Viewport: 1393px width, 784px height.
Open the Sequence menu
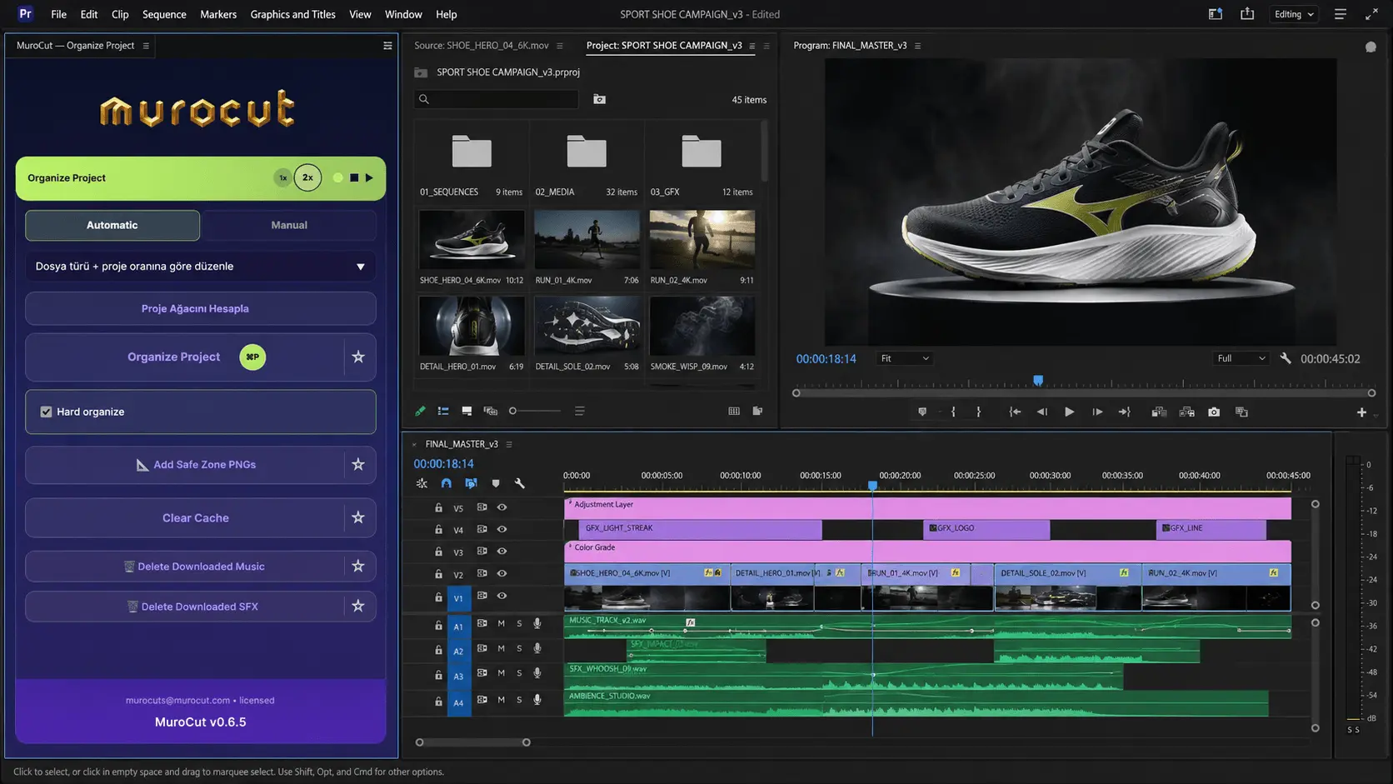click(164, 14)
